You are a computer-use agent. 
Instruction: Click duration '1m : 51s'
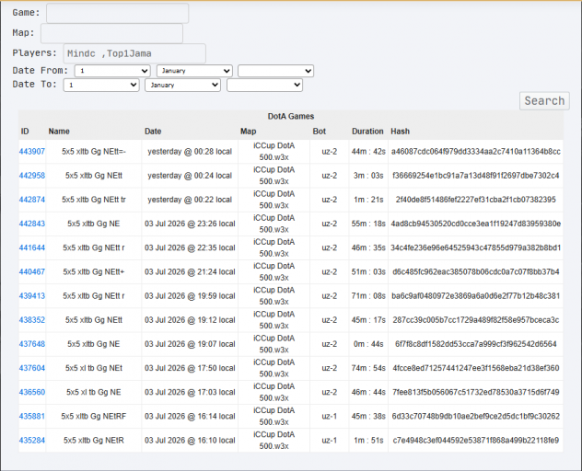coord(368,441)
